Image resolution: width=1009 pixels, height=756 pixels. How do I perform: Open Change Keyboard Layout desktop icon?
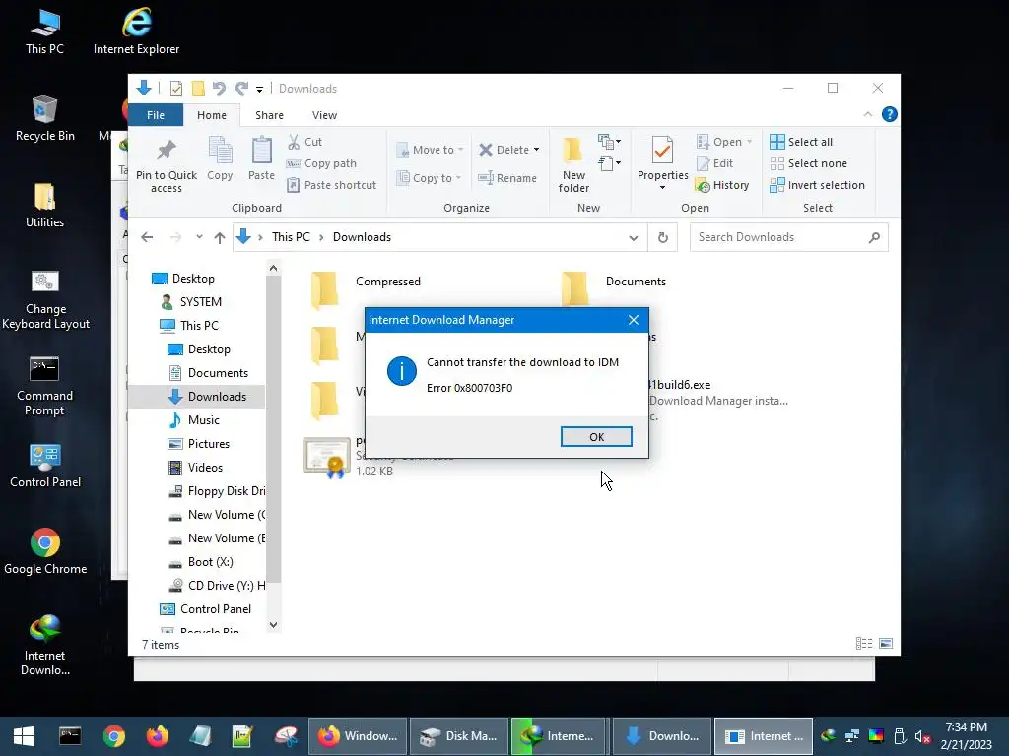(45, 299)
